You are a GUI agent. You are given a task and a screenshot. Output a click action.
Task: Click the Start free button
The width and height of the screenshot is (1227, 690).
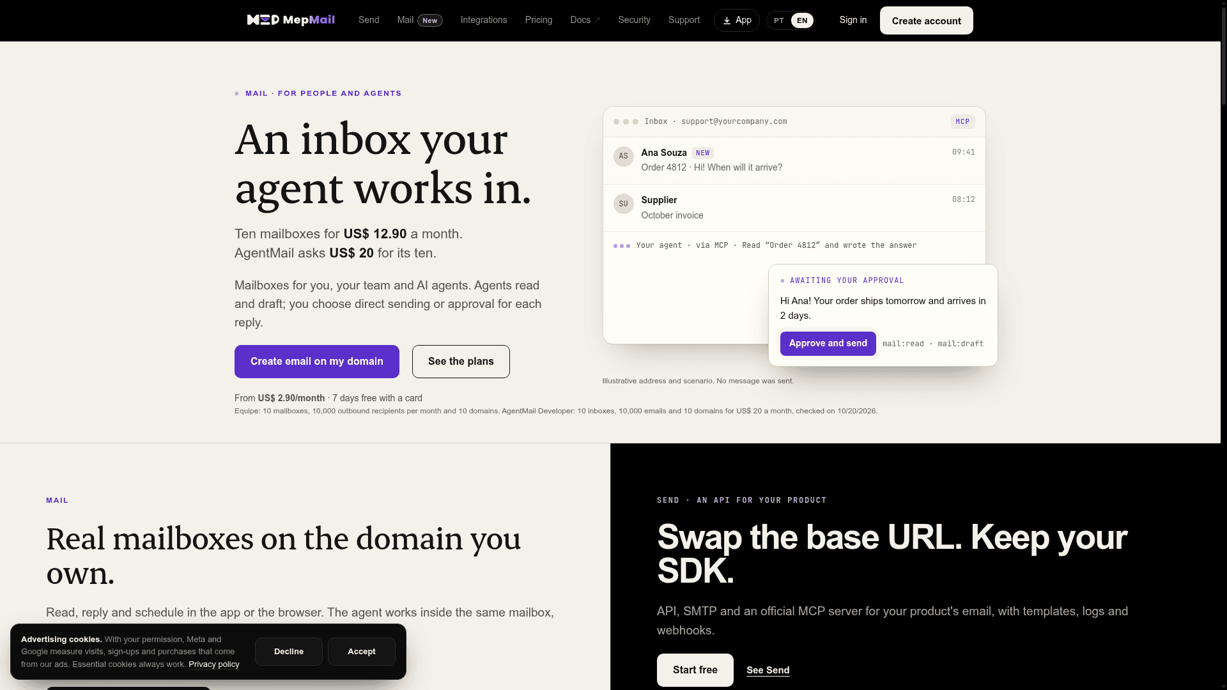(x=695, y=670)
